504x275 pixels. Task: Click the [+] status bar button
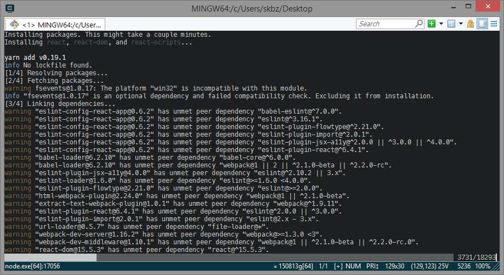tap(338, 266)
